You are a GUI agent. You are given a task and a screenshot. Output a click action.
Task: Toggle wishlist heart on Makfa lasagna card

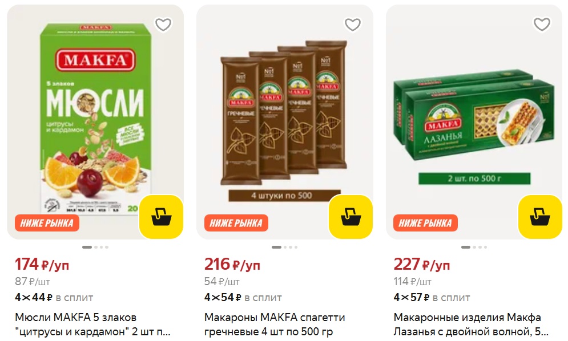[542, 25]
